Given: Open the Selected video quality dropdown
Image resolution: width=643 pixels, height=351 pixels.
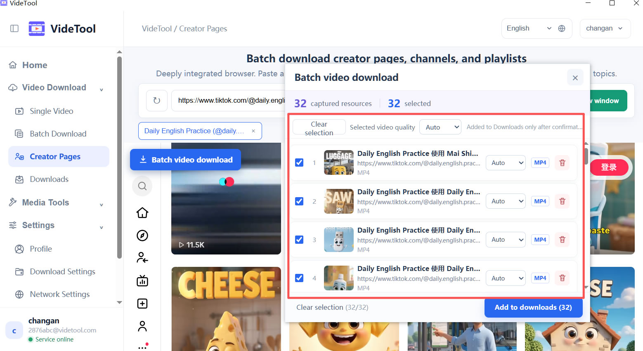Looking at the screenshot, I should [440, 127].
